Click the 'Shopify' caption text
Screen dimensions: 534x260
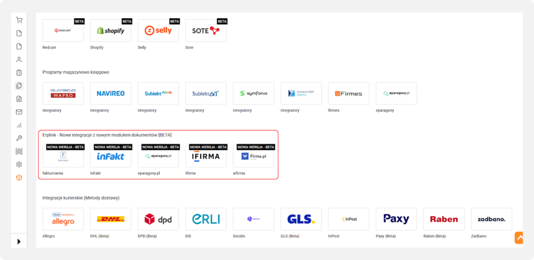coord(96,47)
